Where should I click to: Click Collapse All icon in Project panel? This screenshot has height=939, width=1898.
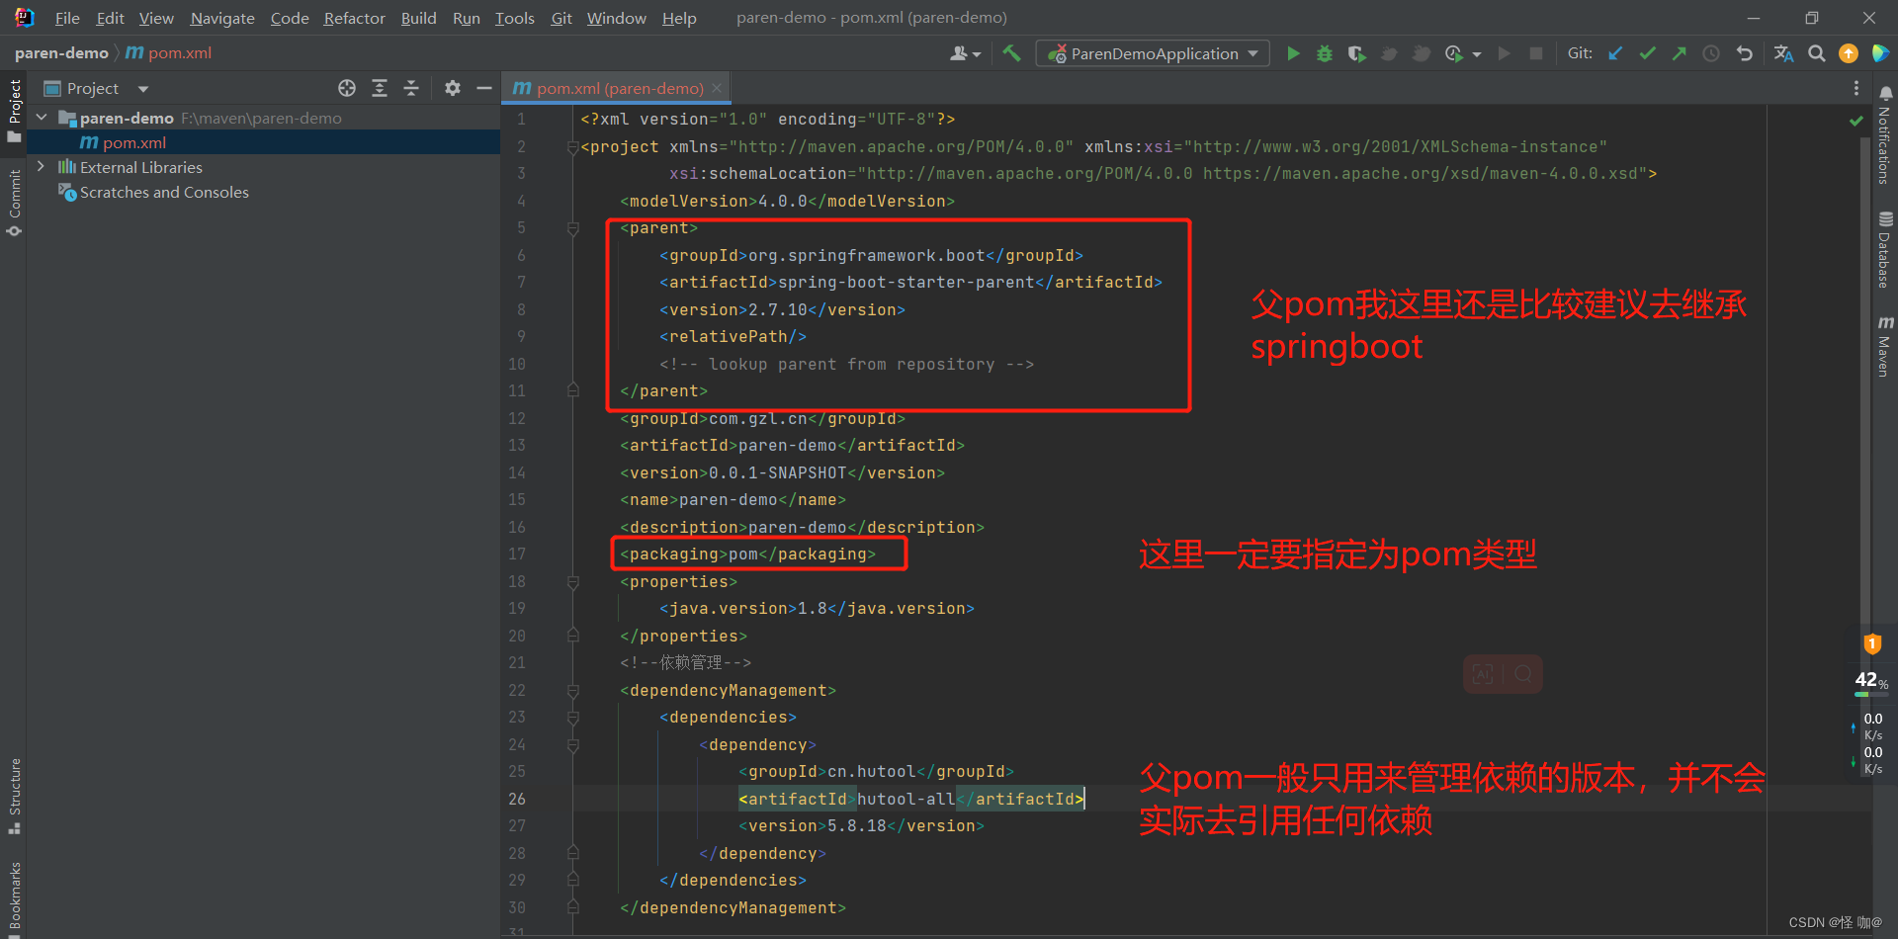pyautogui.click(x=411, y=88)
